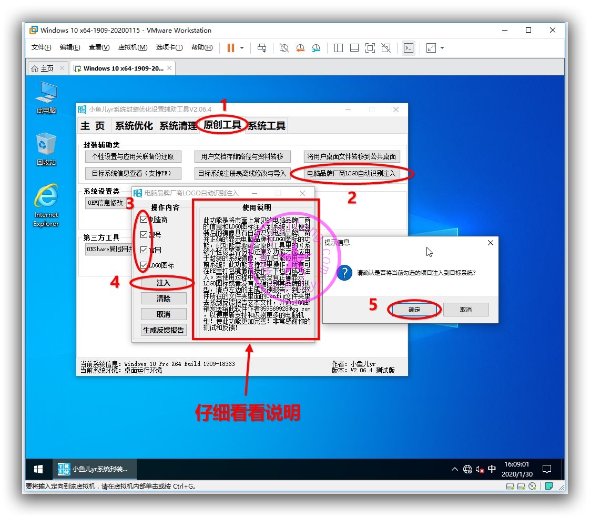Select the 原创工具 tab

[x=222, y=125]
